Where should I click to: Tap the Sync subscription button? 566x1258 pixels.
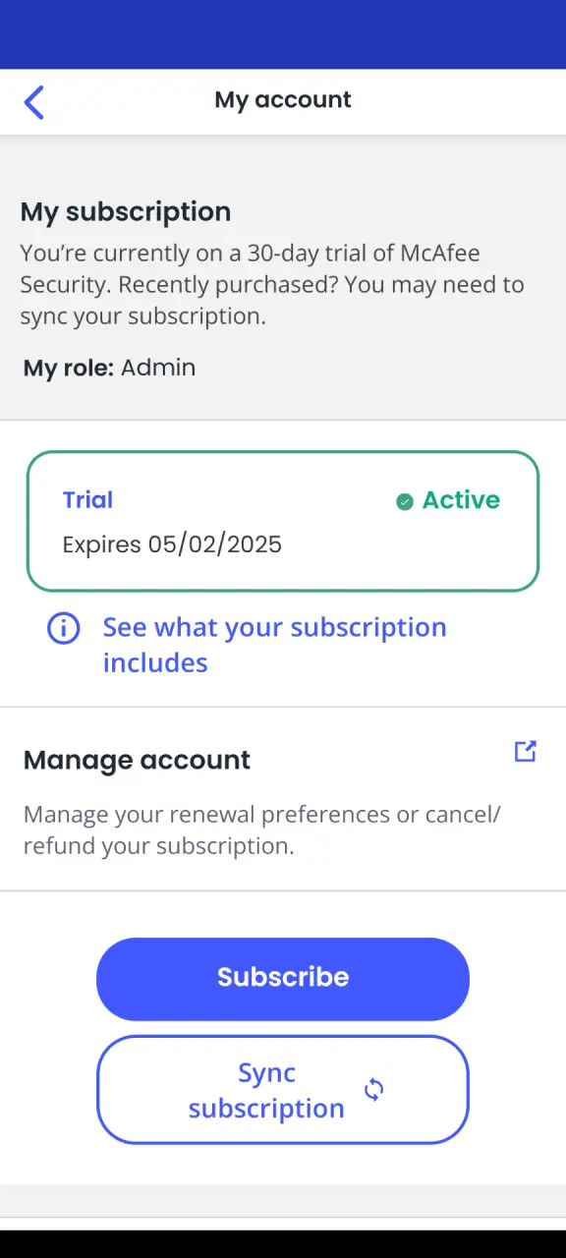tap(283, 1089)
